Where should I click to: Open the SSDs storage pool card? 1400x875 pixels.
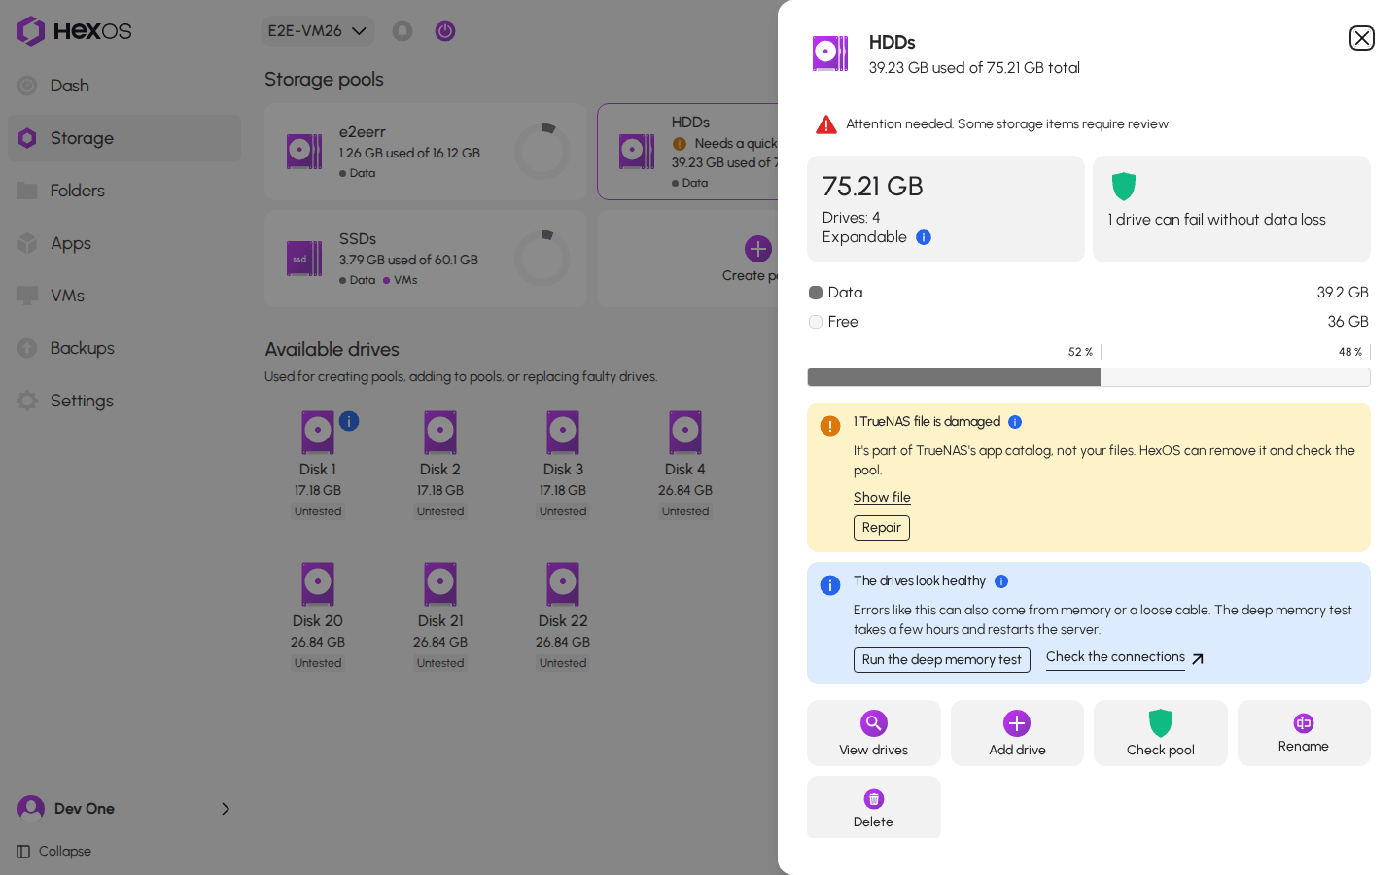pos(426,259)
